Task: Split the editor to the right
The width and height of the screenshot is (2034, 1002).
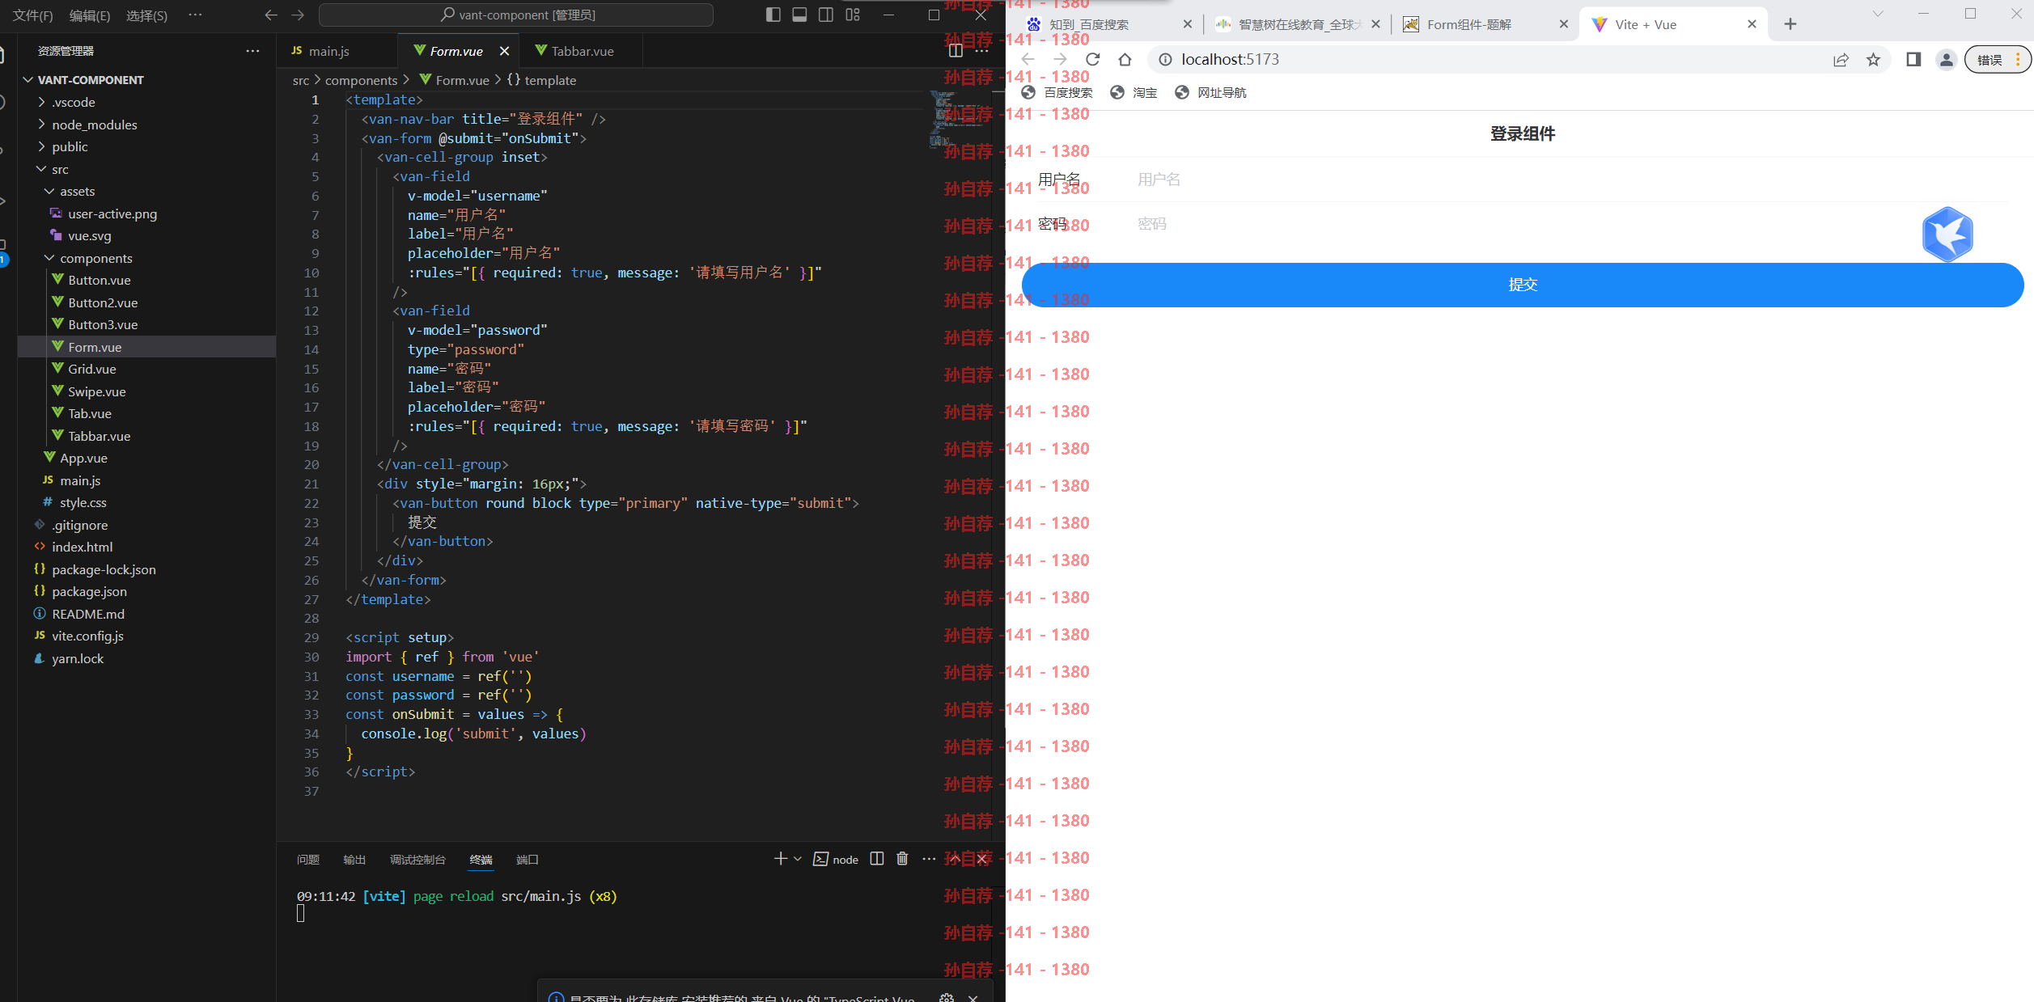Action: [x=956, y=51]
